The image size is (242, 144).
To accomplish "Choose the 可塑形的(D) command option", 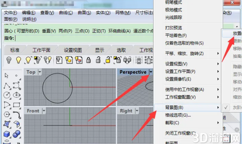I will (28, 31).
